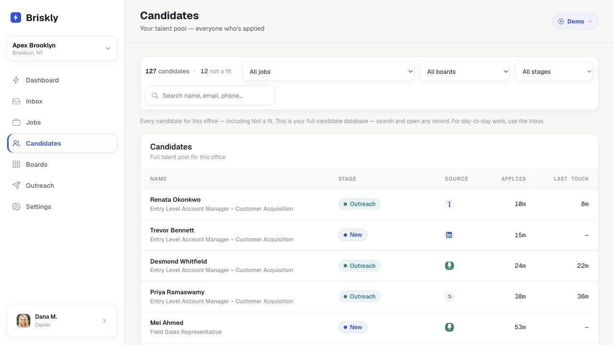
Task: Click the Boards grid icon
Action: pyautogui.click(x=16, y=164)
